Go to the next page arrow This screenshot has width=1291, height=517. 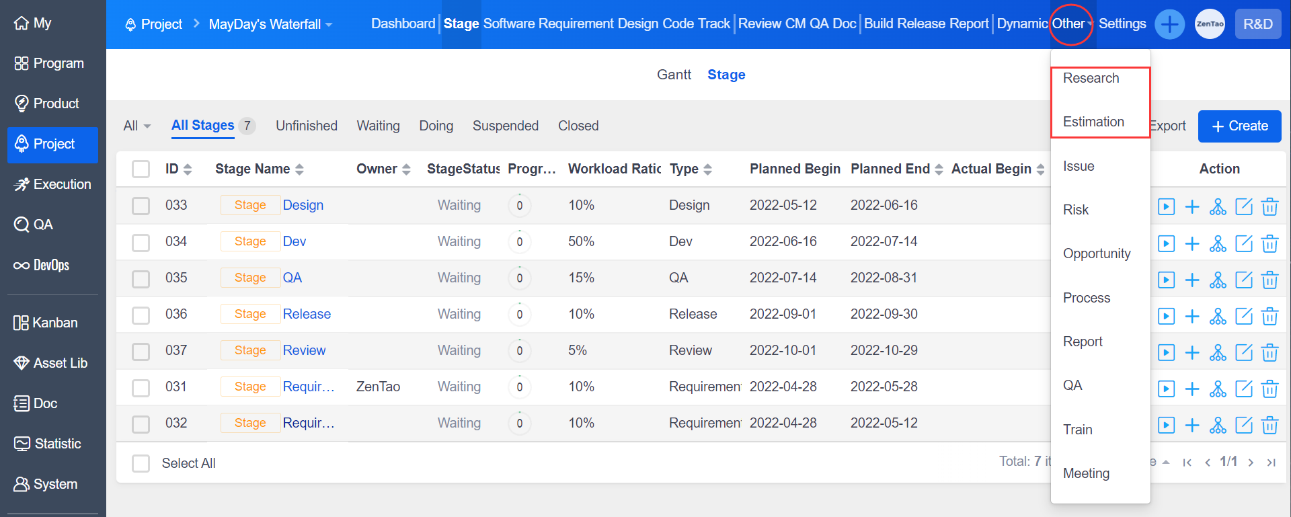pyautogui.click(x=1251, y=463)
